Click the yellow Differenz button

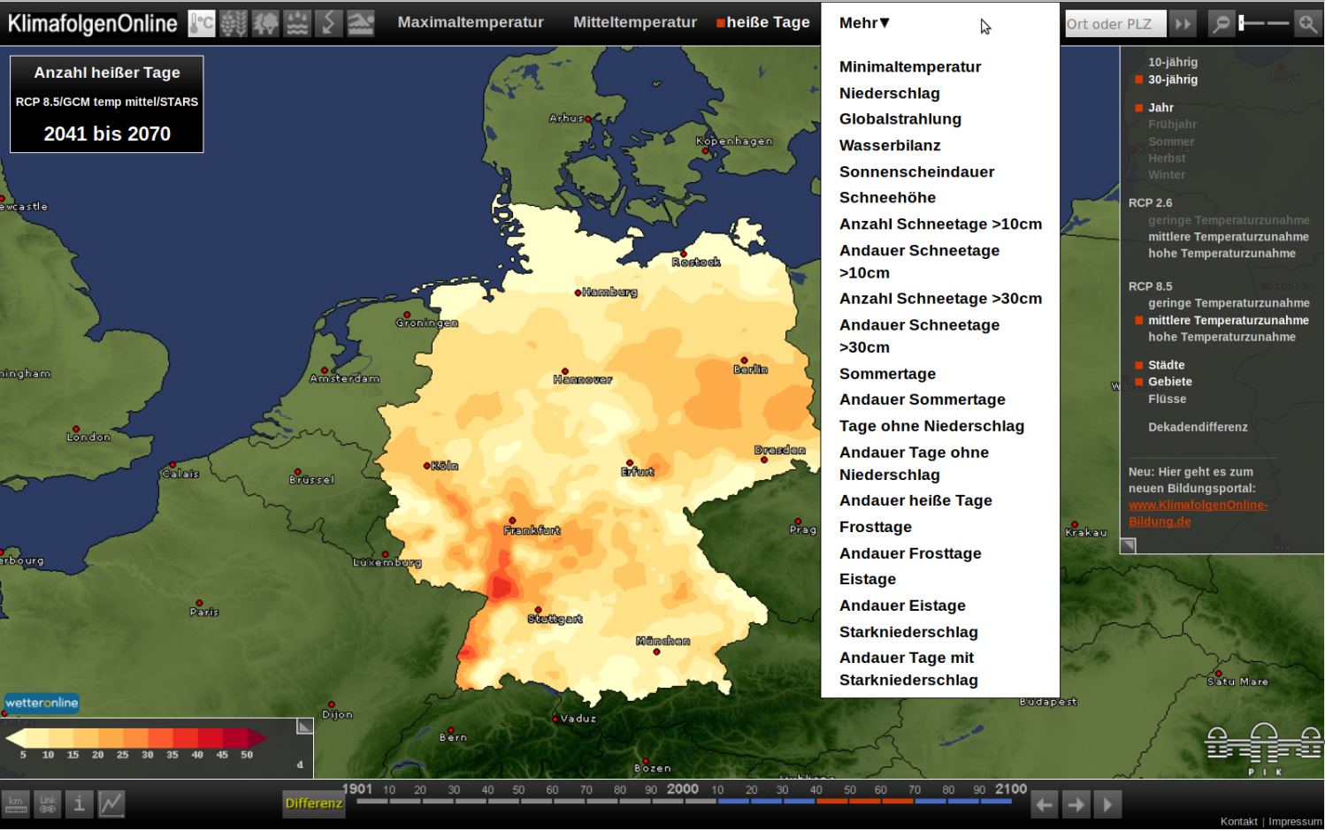click(313, 803)
